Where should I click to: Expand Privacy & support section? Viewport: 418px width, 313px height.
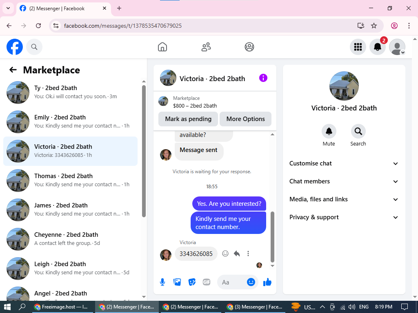pyautogui.click(x=344, y=217)
